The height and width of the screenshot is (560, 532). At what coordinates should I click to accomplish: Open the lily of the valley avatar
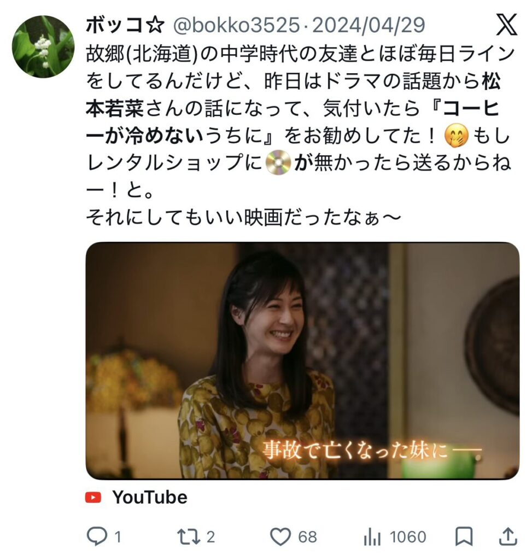[x=43, y=46]
